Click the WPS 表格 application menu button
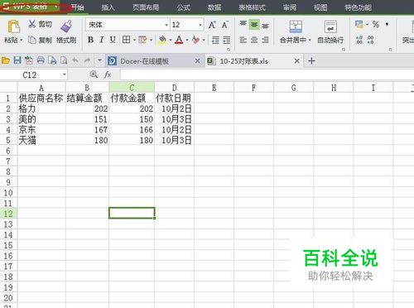Screen dimensions: 414x308 31,7
